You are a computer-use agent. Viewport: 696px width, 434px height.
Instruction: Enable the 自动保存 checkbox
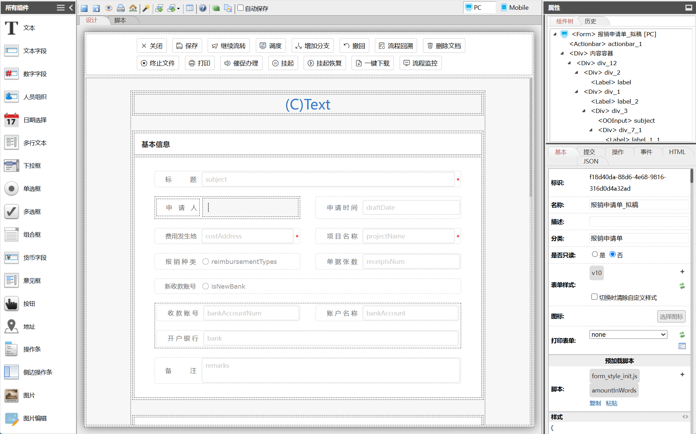240,8
